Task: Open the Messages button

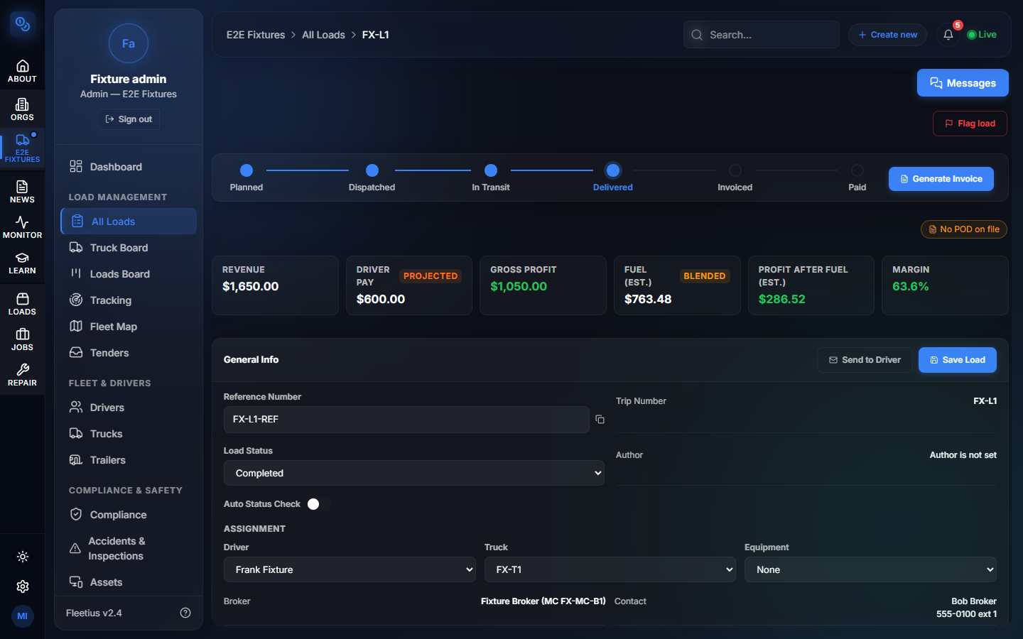Action: click(963, 83)
